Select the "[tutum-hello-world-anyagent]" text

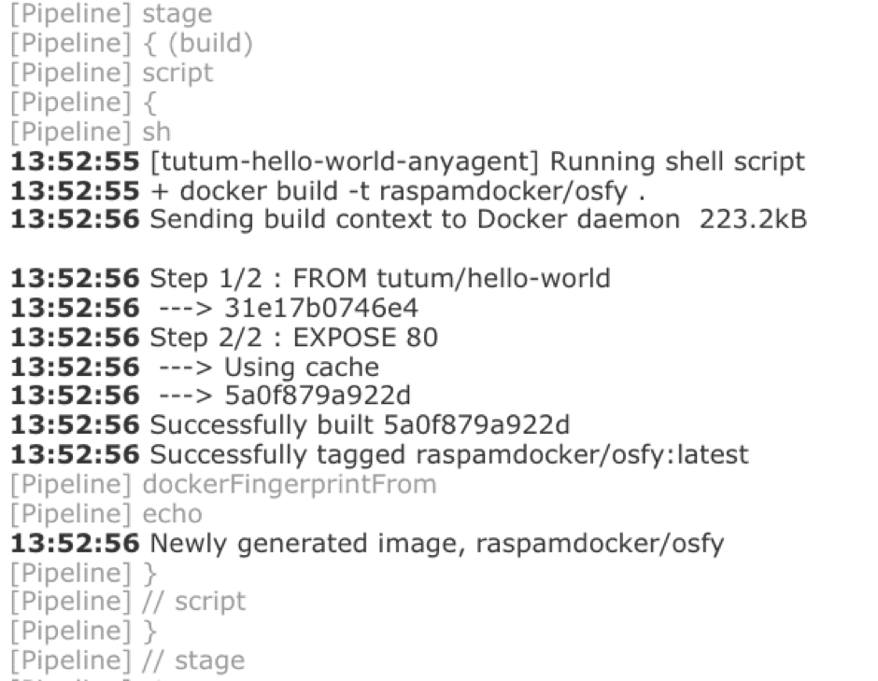tap(345, 161)
